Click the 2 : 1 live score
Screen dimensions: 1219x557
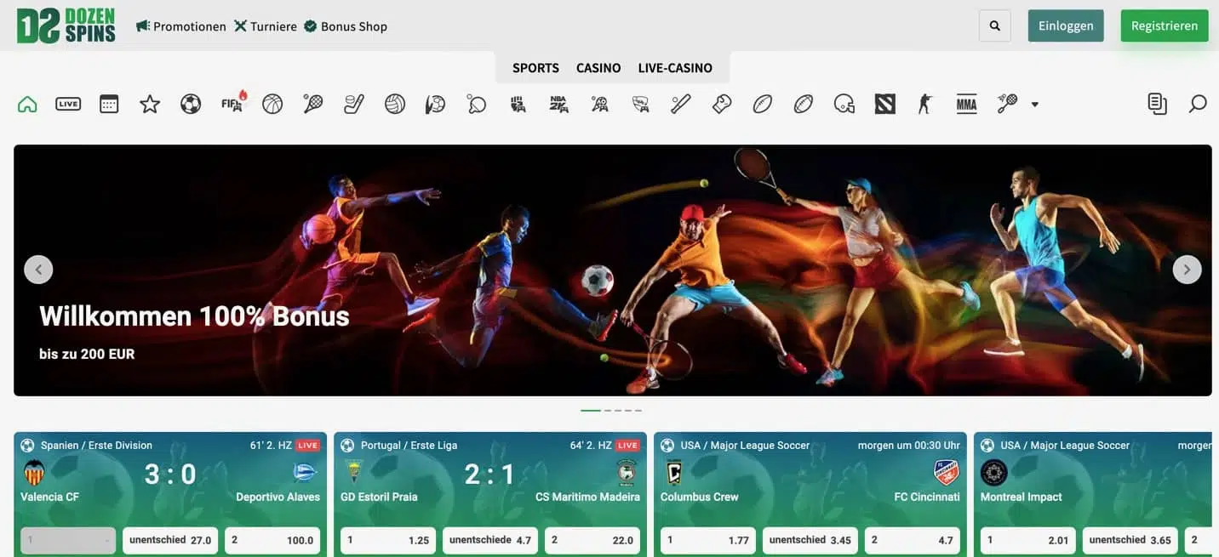click(489, 474)
